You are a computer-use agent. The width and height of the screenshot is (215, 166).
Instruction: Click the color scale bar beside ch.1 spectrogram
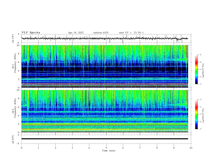[196, 69]
